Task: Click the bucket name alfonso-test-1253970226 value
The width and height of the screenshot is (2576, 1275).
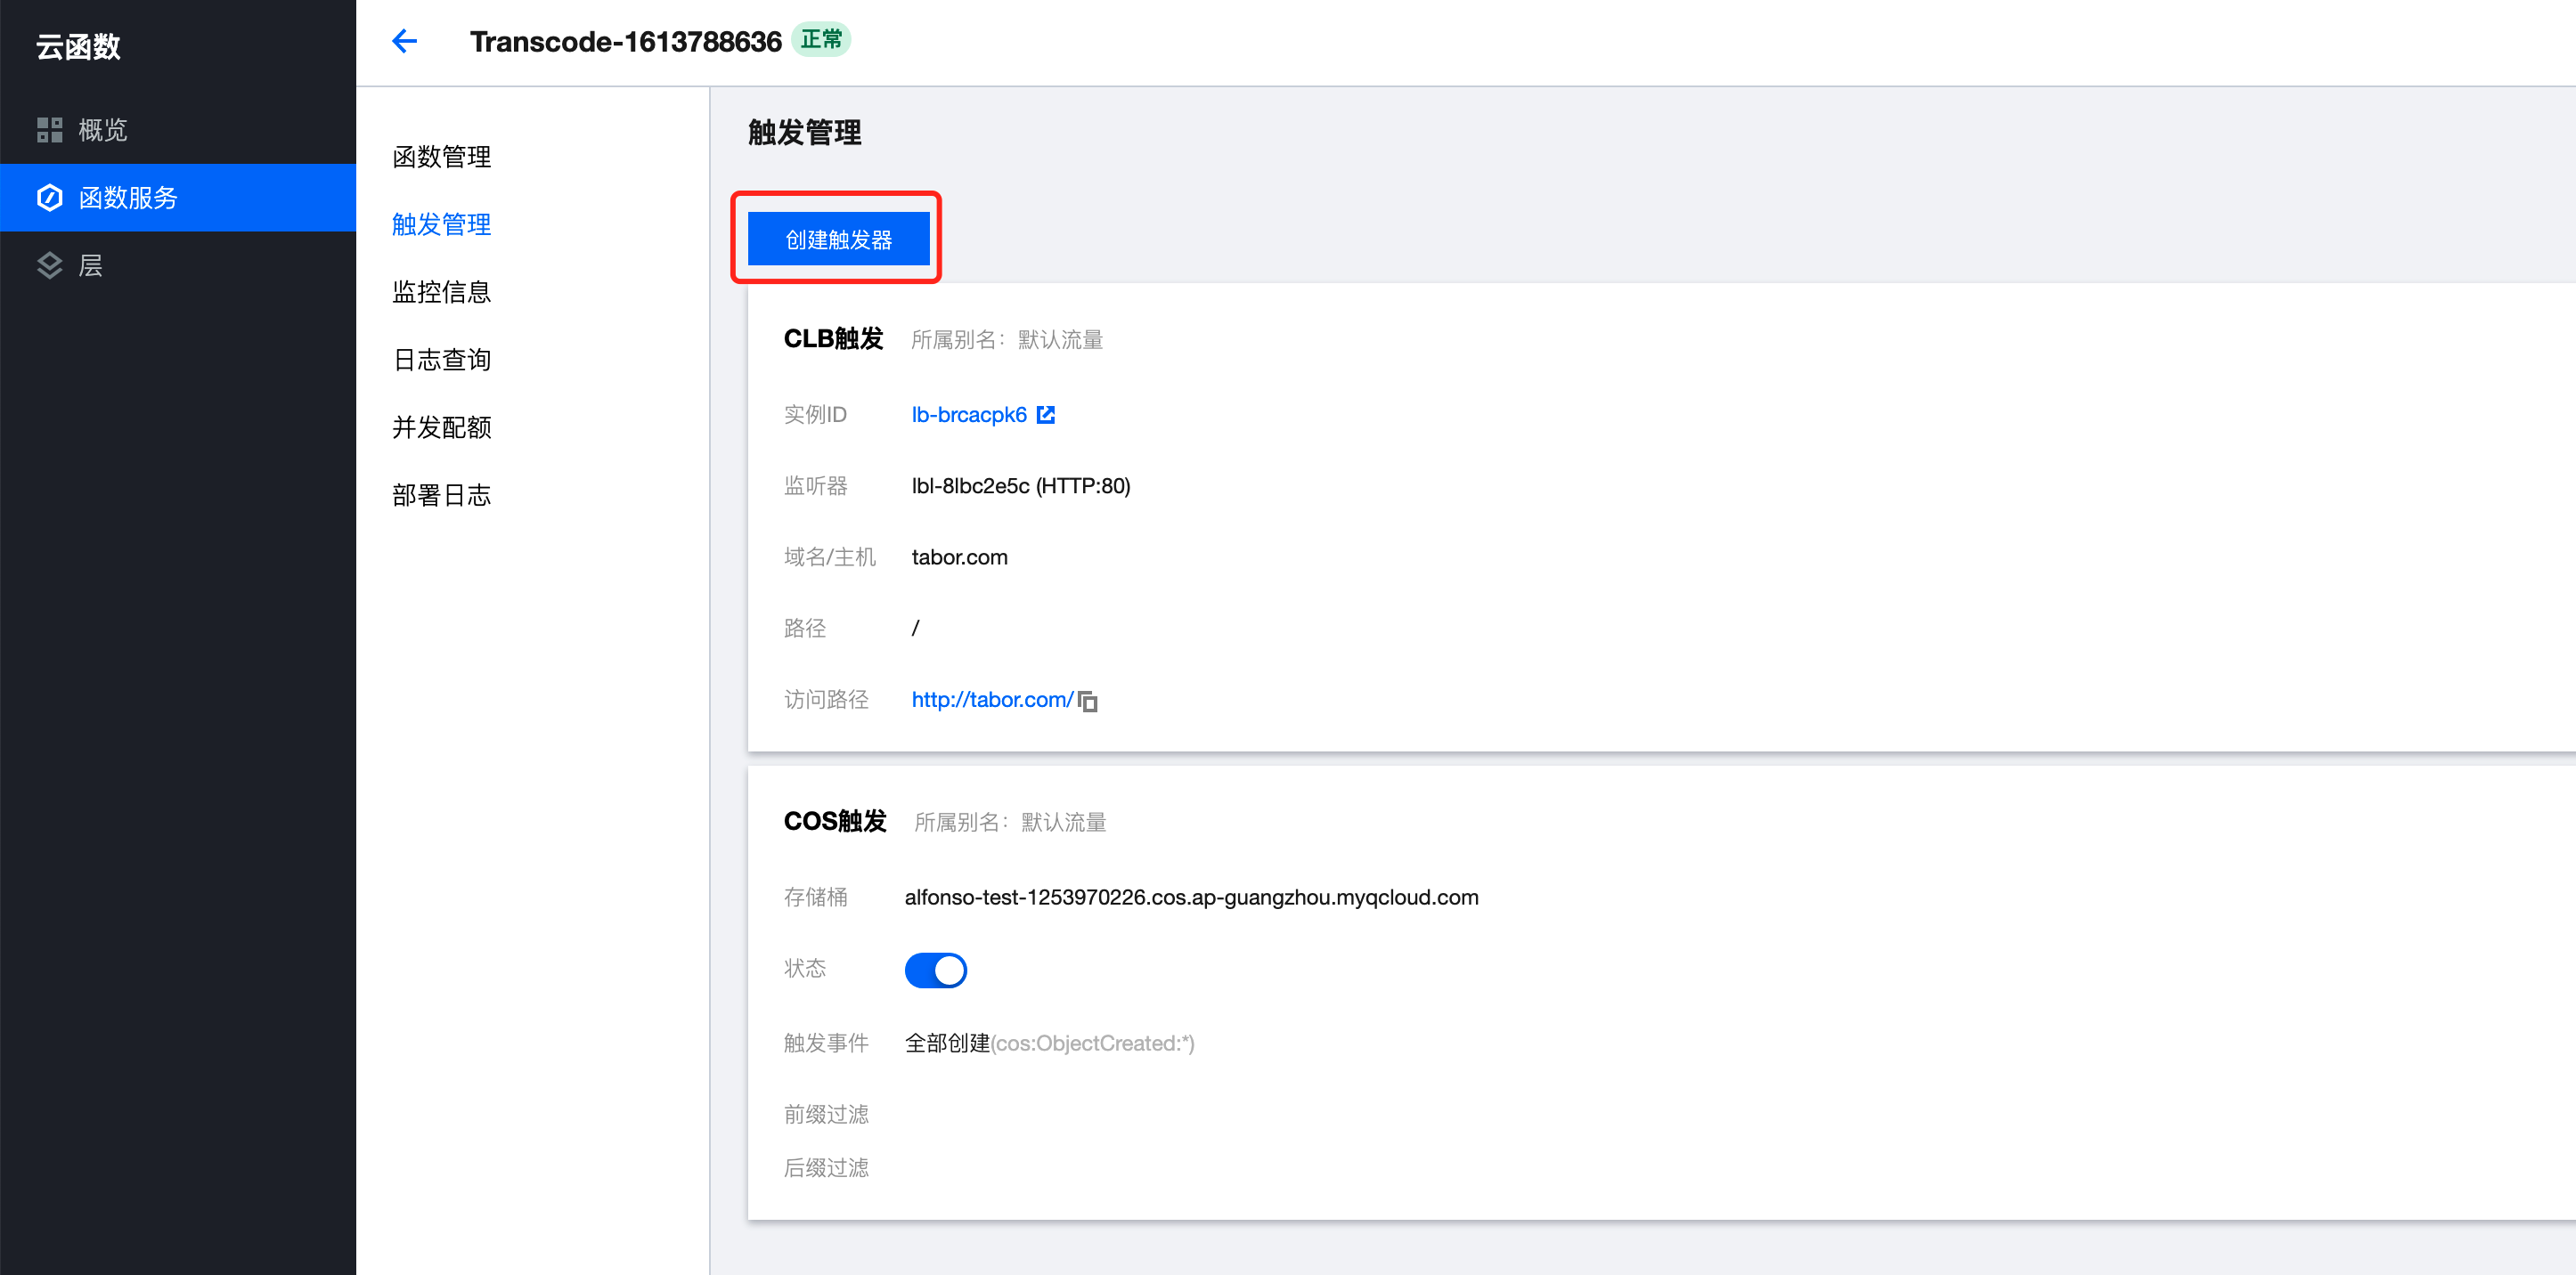Action: coord(1191,898)
